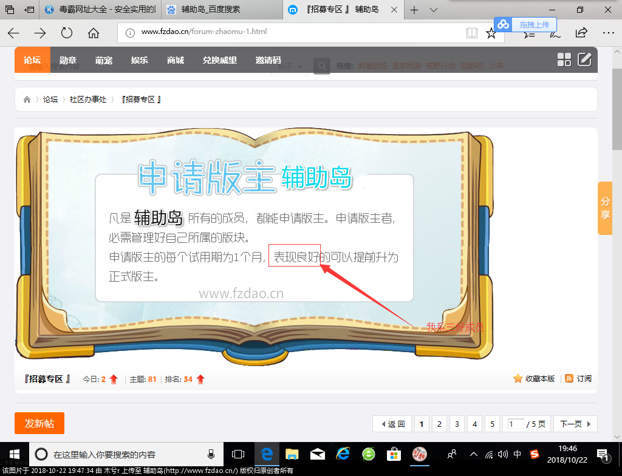Add page to favorites star icon
Viewport: 622px width, 476px height.
491,33
